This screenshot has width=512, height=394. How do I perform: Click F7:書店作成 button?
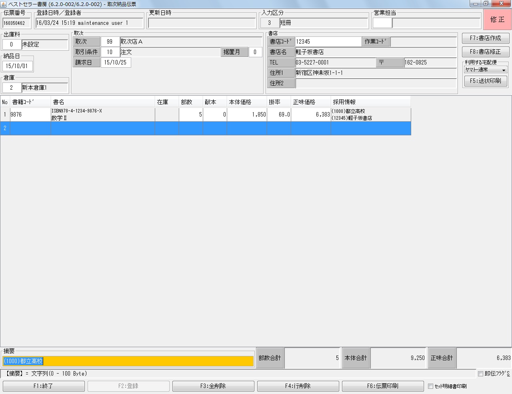[x=485, y=38]
